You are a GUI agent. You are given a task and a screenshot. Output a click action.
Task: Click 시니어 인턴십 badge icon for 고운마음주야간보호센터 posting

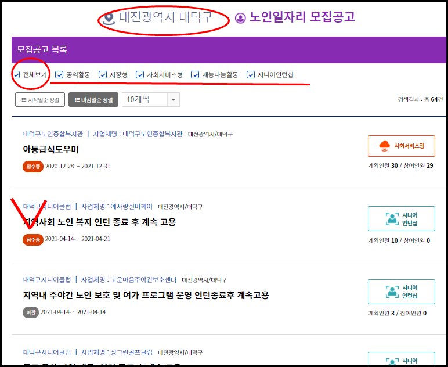(x=392, y=292)
